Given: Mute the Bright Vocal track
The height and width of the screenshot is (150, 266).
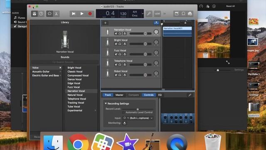Looking at the screenshot, I should (116, 44).
